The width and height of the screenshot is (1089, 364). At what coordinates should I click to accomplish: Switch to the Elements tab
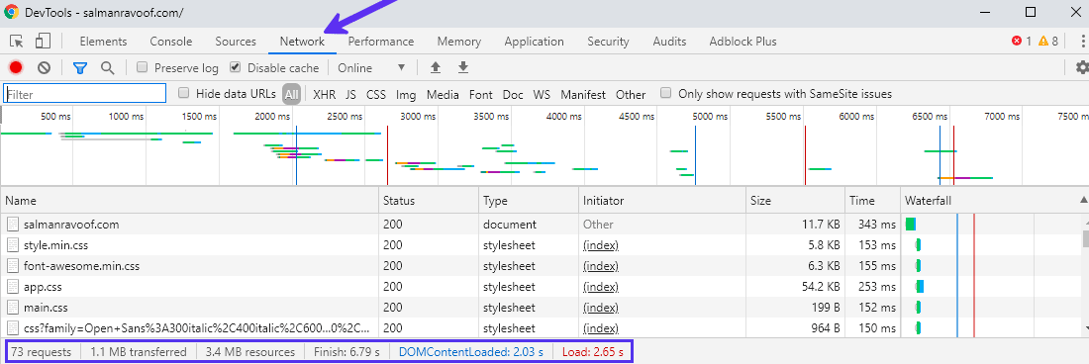[103, 41]
